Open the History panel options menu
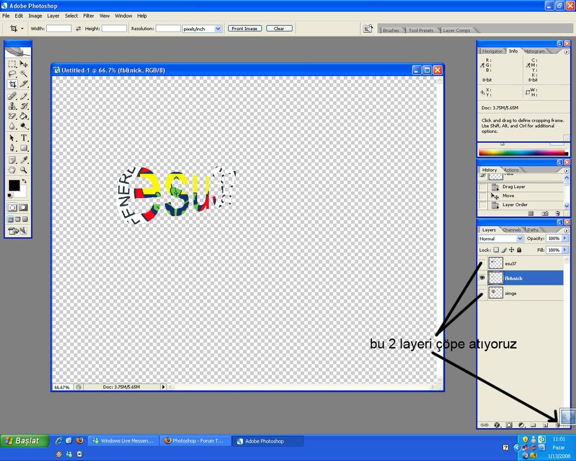576x461 pixels. (x=566, y=171)
